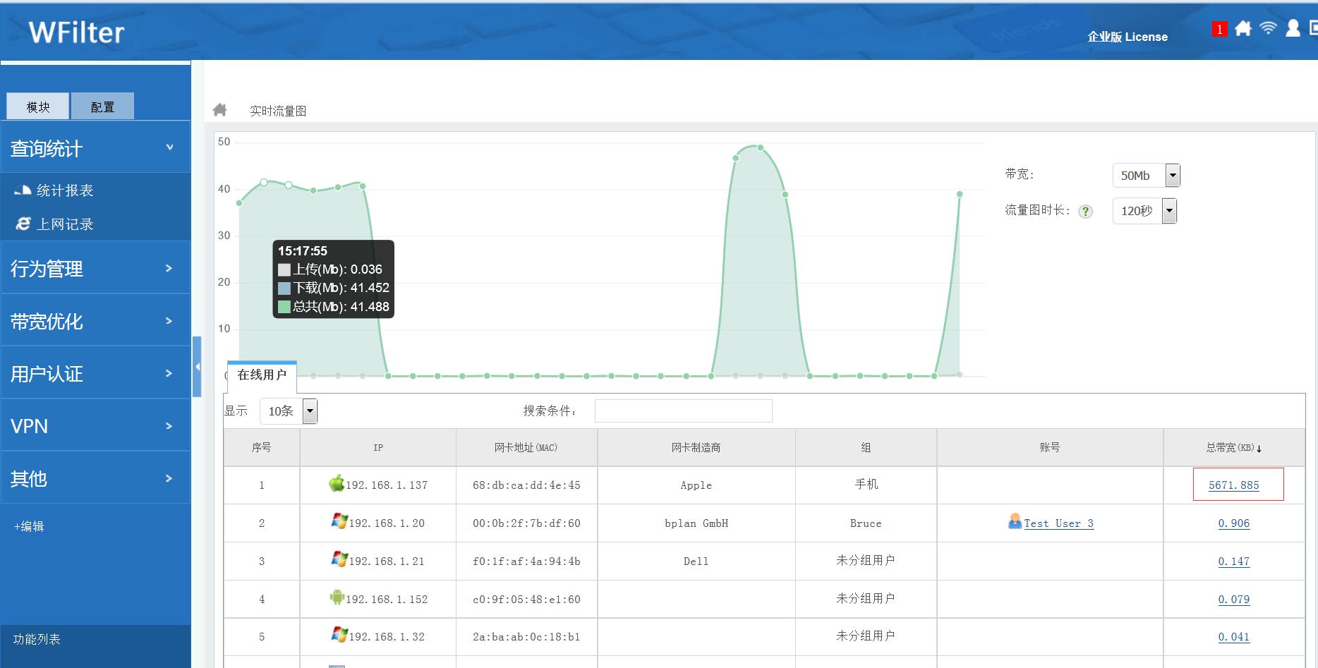Switch to the 配置 tab
The width and height of the screenshot is (1318, 668).
[102, 107]
